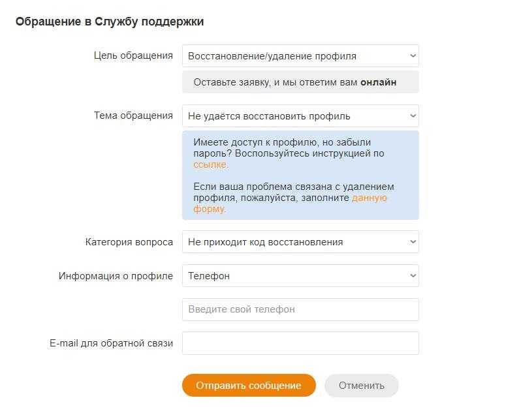Image resolution: width=519 pixels, height=413 pixels.
Task: Open the Восстановление/удаление профиля dropdown
Action: [300, 56]
